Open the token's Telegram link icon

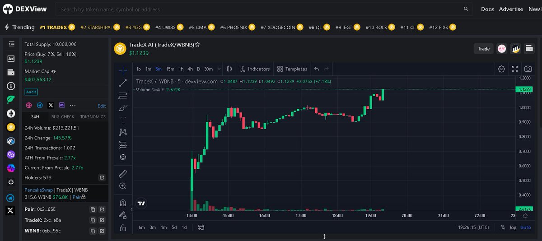pyautogui.click(x=40, y=105)
